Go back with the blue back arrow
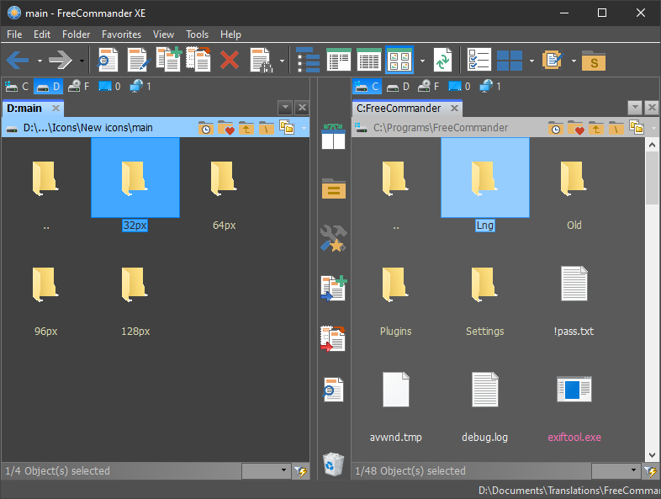661x499 pixels. tap(18, 61)
